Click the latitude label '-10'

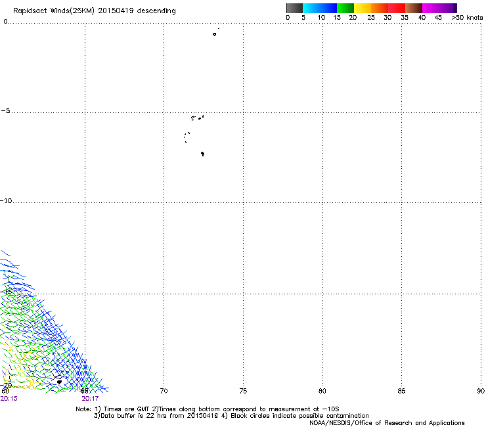[6, 200]
